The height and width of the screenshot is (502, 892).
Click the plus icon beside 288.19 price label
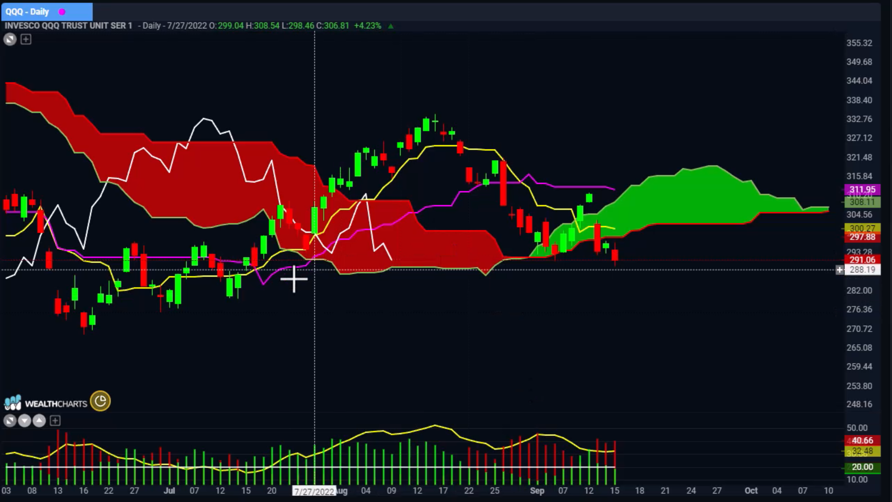pyautogui.click(x=840, y=270)
